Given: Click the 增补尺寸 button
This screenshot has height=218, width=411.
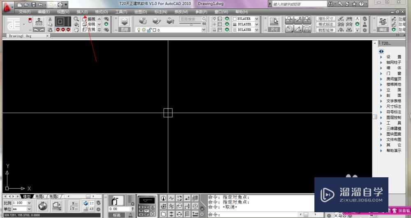Looking at the screenshot, I should (326, 19).
